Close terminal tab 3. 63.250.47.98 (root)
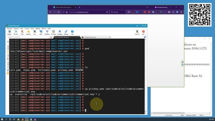Screen dimensions: 215x121 78,37
